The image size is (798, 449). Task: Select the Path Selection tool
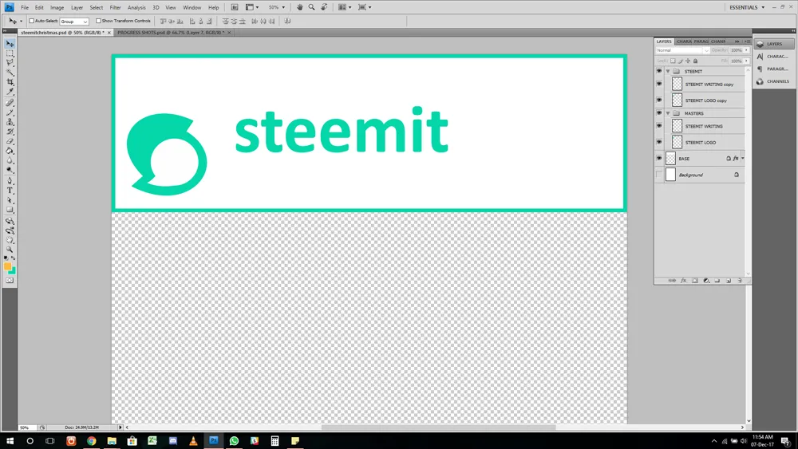tap(10, 200)
